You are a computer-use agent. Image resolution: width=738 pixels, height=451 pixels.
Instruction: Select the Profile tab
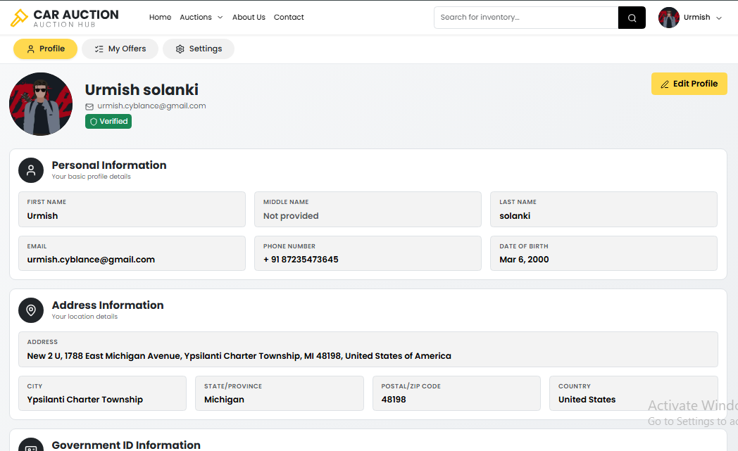45,49
